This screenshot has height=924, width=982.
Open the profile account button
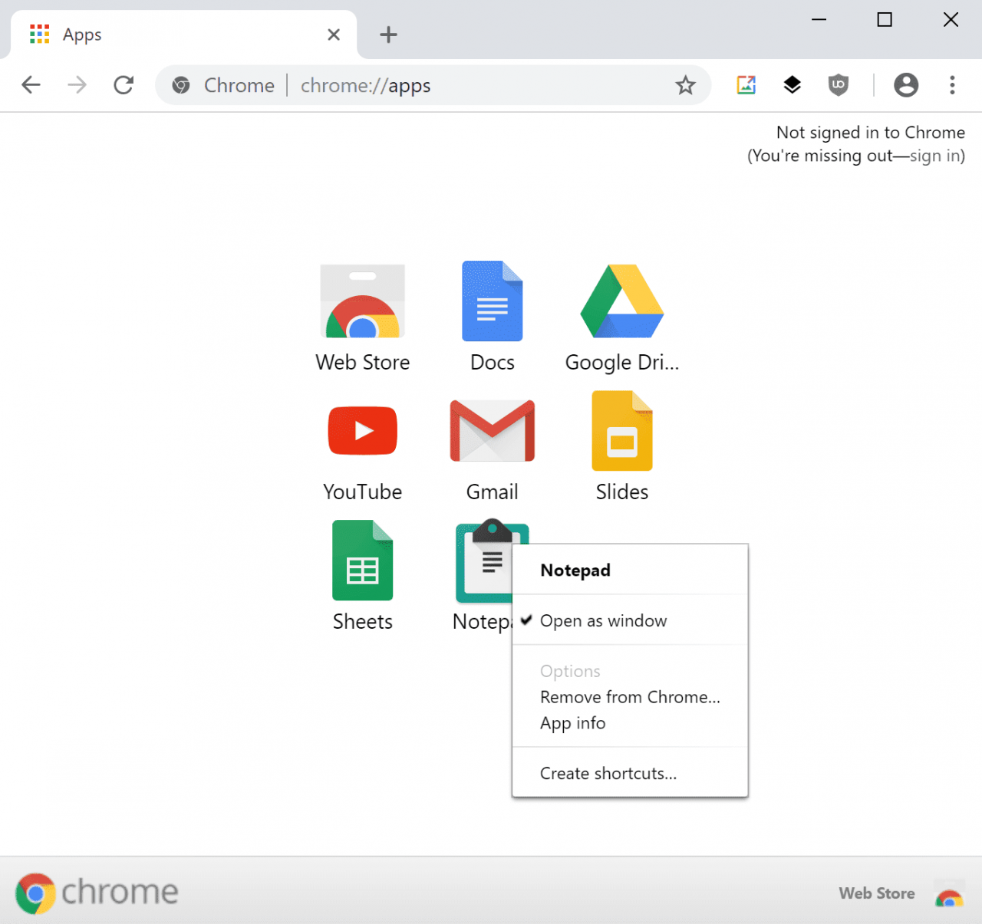(906, 84)
